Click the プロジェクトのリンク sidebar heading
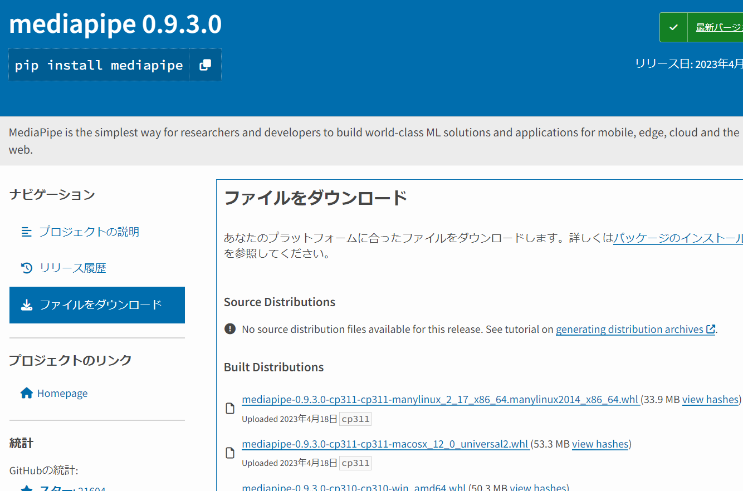Screen dimensions: 743x491 click(70, 360)
